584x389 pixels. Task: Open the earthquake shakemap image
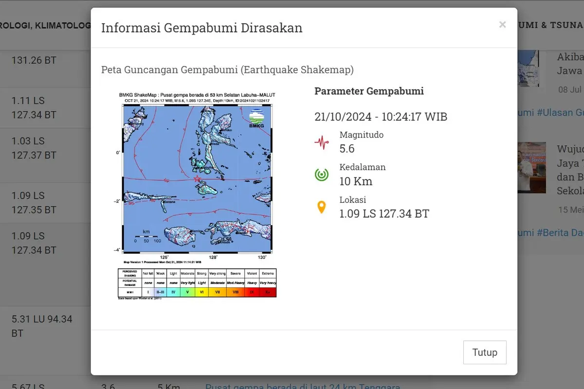[x=197, y=195]
